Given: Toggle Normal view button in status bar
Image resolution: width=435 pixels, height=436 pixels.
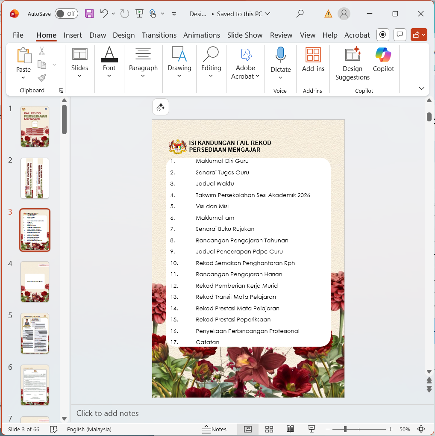Looking at the screenshot, I should pos(248,429).
